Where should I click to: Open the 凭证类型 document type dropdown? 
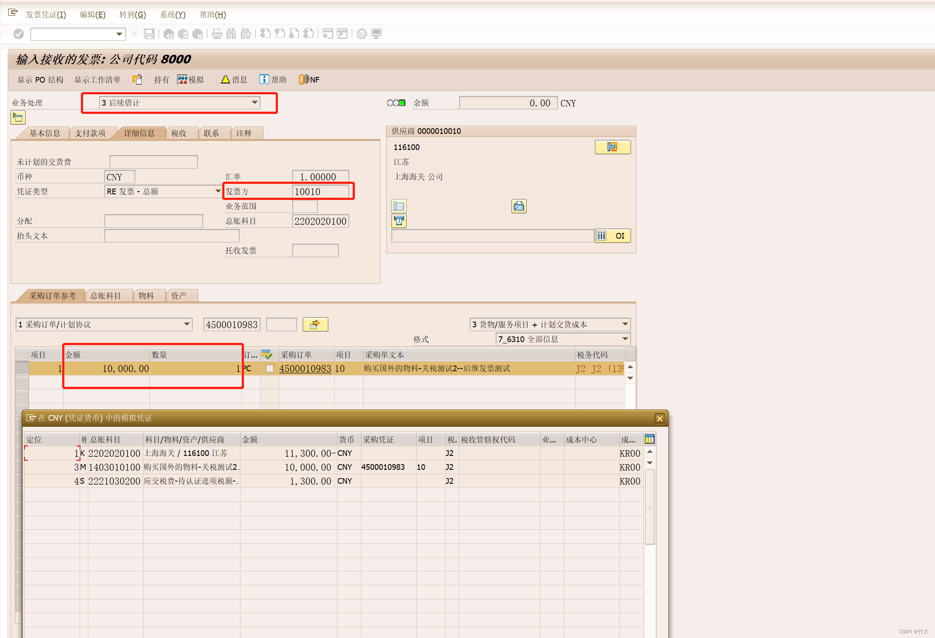coord(218,191)
